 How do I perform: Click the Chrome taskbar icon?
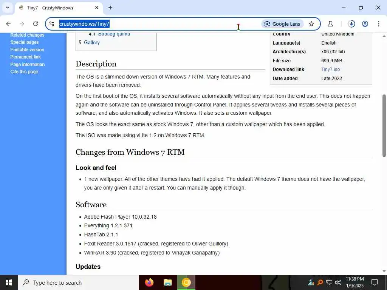pyautogui.click(x=186, y=282)
